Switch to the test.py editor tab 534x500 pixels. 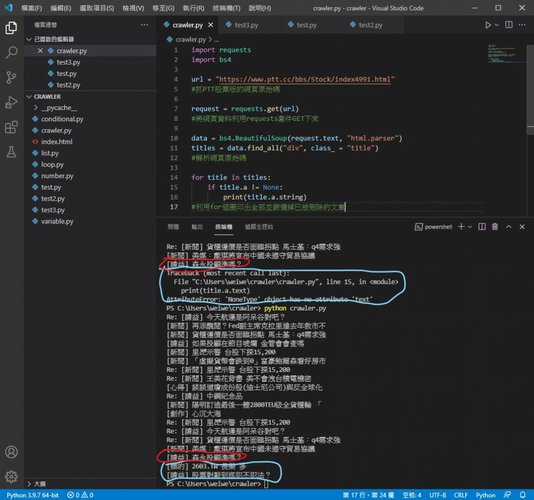[311, 25]
